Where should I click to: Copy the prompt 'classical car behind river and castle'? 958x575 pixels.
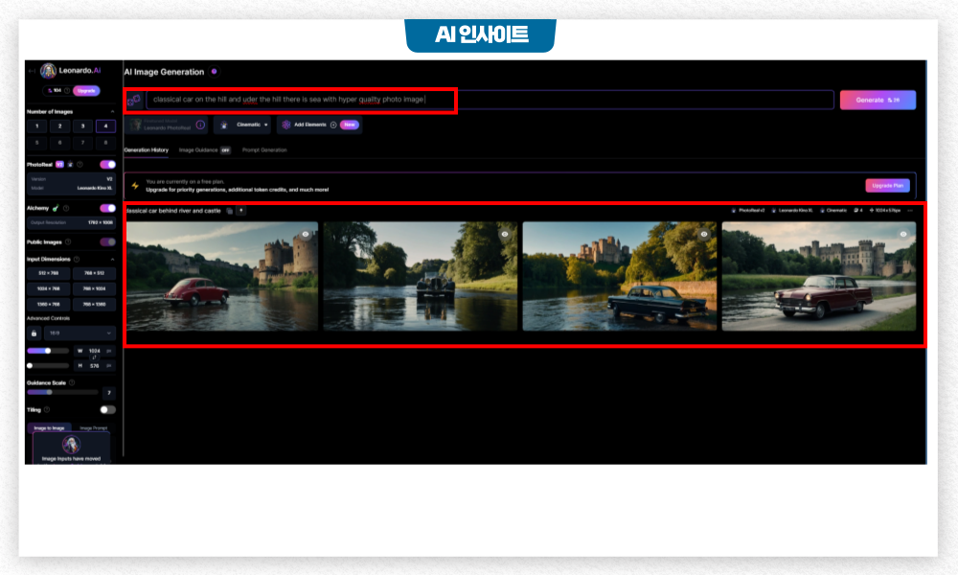pyautogui.click(x=230, y=211)
